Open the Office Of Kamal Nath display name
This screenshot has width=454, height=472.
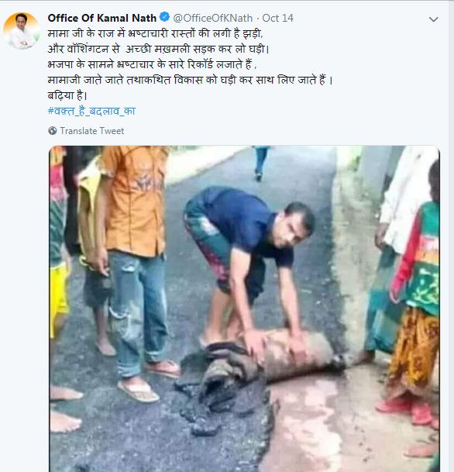pyautogui.click(x=102, y=18)
